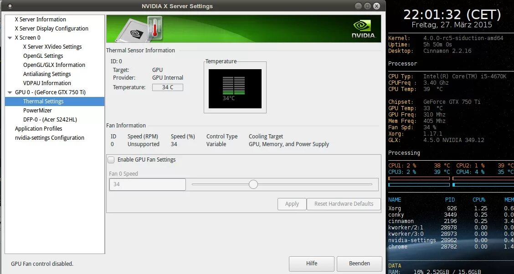This screenshot has height=274, width=514.
Task: Click the Apply button
Action: point(292,204)
